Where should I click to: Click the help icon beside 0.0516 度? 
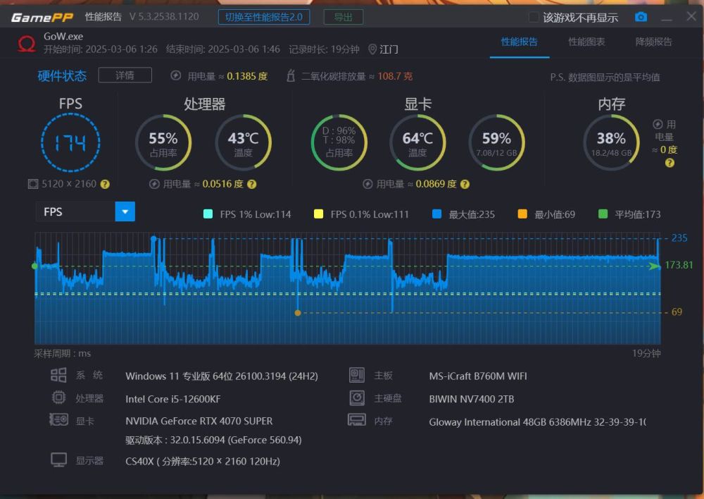tap(252, 184)
